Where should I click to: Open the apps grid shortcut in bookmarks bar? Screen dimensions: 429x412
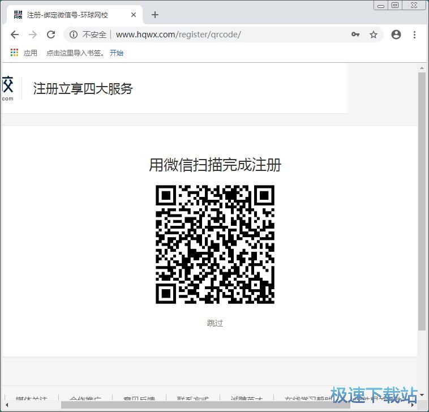14,53
